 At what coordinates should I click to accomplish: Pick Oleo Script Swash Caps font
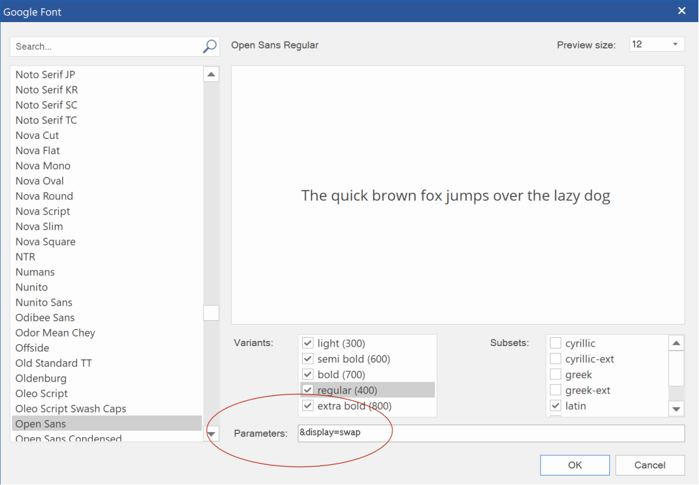(107, 409)
